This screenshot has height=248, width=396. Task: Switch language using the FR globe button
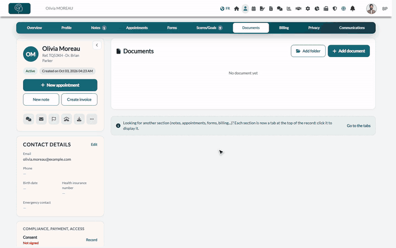tap(225, 8)
